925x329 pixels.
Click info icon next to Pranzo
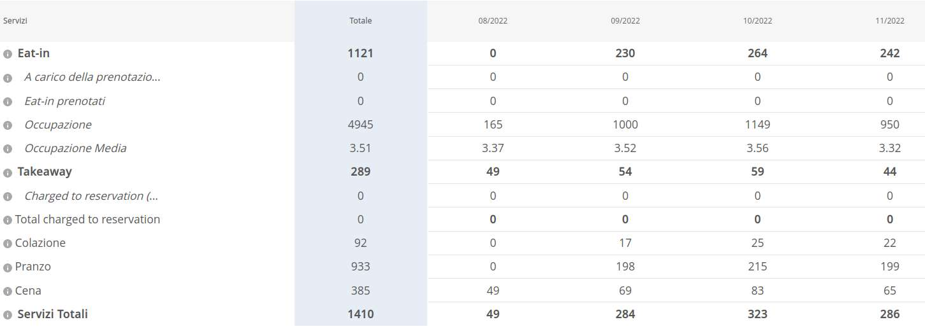coord(8,267)
